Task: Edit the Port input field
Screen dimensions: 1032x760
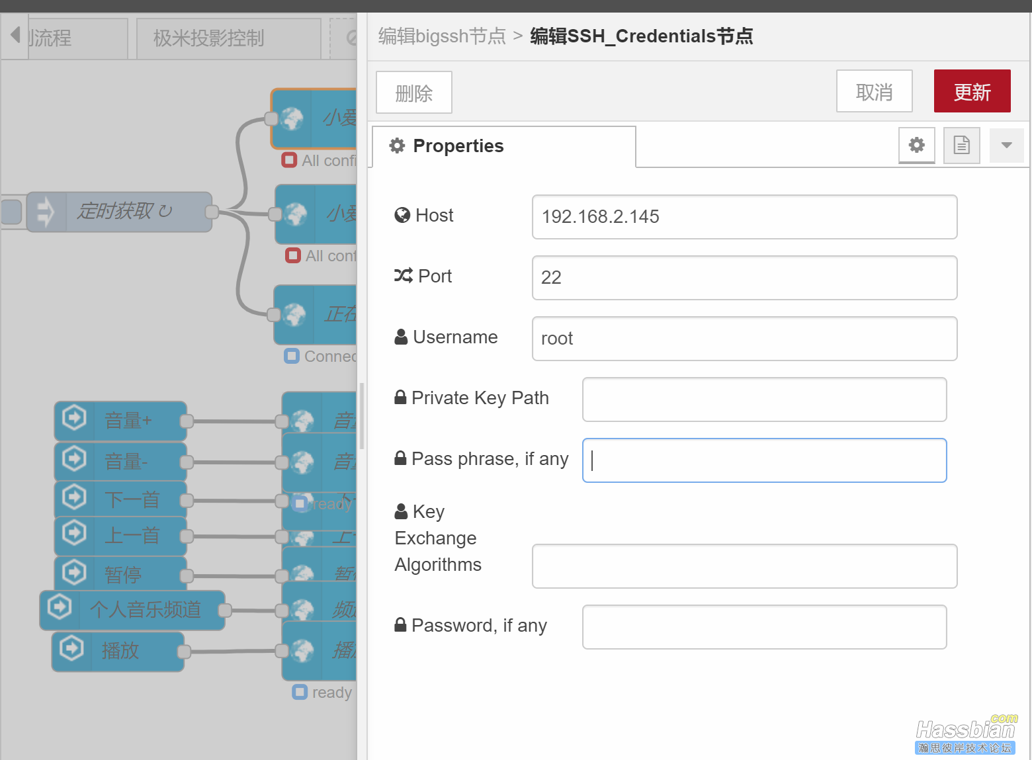Action: (744, 278)
